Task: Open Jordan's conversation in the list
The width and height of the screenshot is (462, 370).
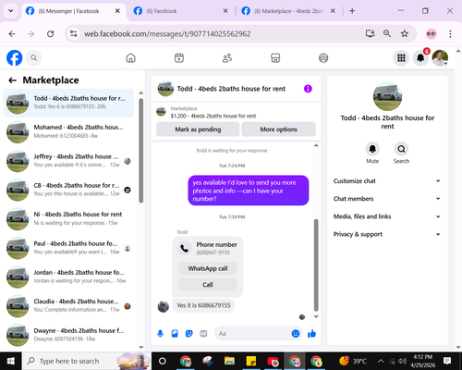Action: [68, 277]
